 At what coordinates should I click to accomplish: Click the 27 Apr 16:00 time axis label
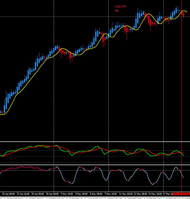(x=23, y=194)
